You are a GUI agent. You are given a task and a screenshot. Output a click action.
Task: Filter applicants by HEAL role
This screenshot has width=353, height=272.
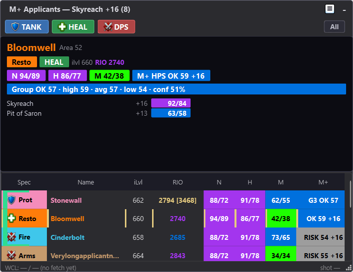73,27
